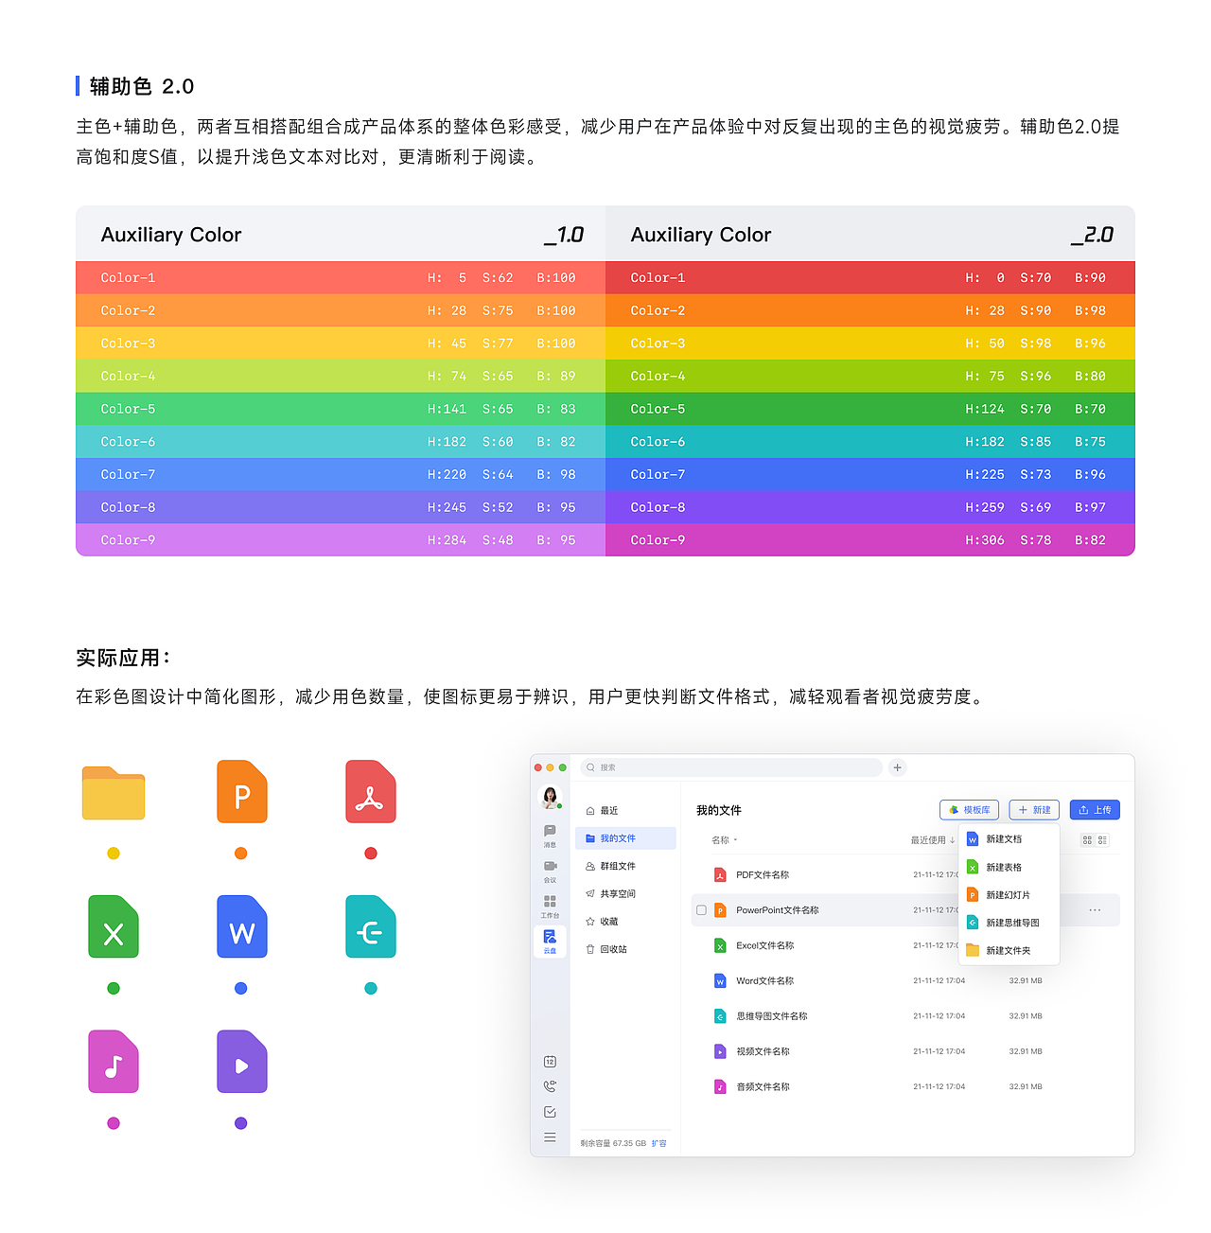Open 群组文件 in the navigation list
Image resolution: width=1211 pixels, height=1233 pixels.
click(x=625, y=866)
